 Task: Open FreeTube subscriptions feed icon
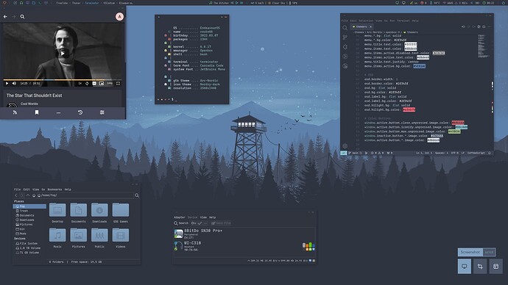coord(15,112)
